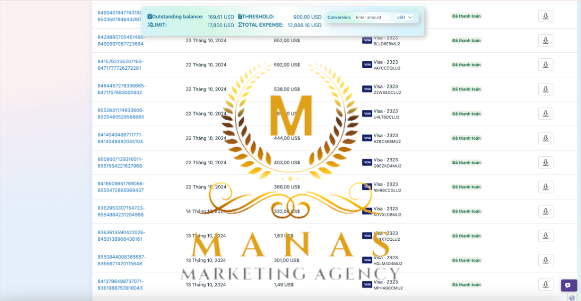The height and width of the screenshot is (301, 581).
Task: Download receipt for the 301,00 US$ payment
Action: 545,260
